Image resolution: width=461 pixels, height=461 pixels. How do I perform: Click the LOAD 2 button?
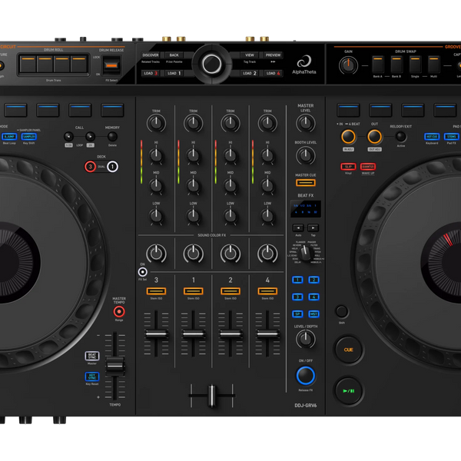coord(250,73)
